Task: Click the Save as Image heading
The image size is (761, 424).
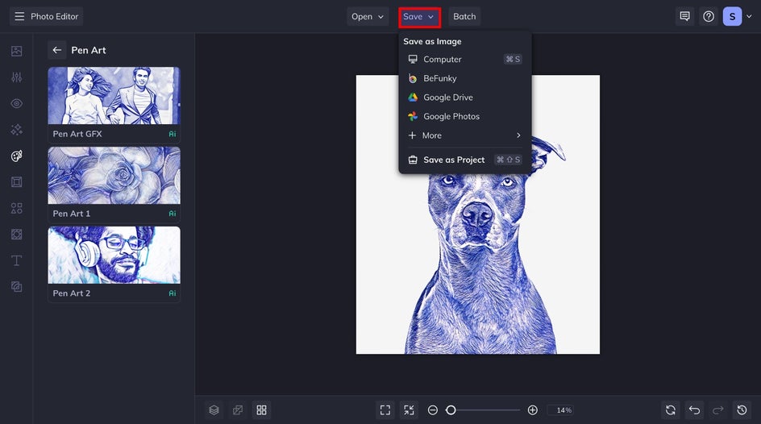Action: 432,41
